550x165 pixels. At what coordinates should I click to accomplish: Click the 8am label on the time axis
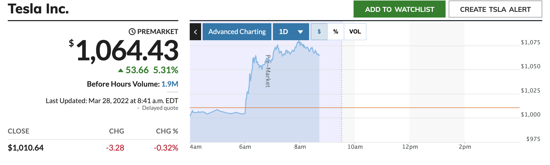click(x=300, y=147)
